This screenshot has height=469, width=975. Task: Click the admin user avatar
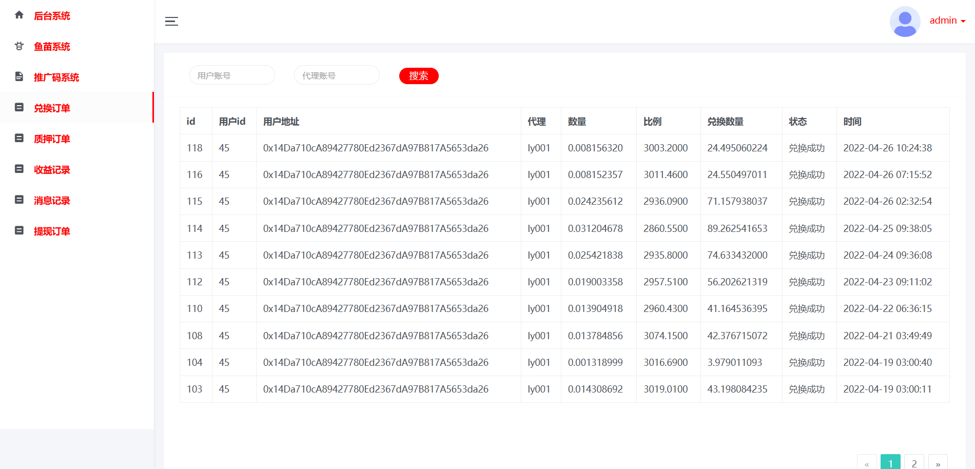pyautogui.click(x=905, y=21)
